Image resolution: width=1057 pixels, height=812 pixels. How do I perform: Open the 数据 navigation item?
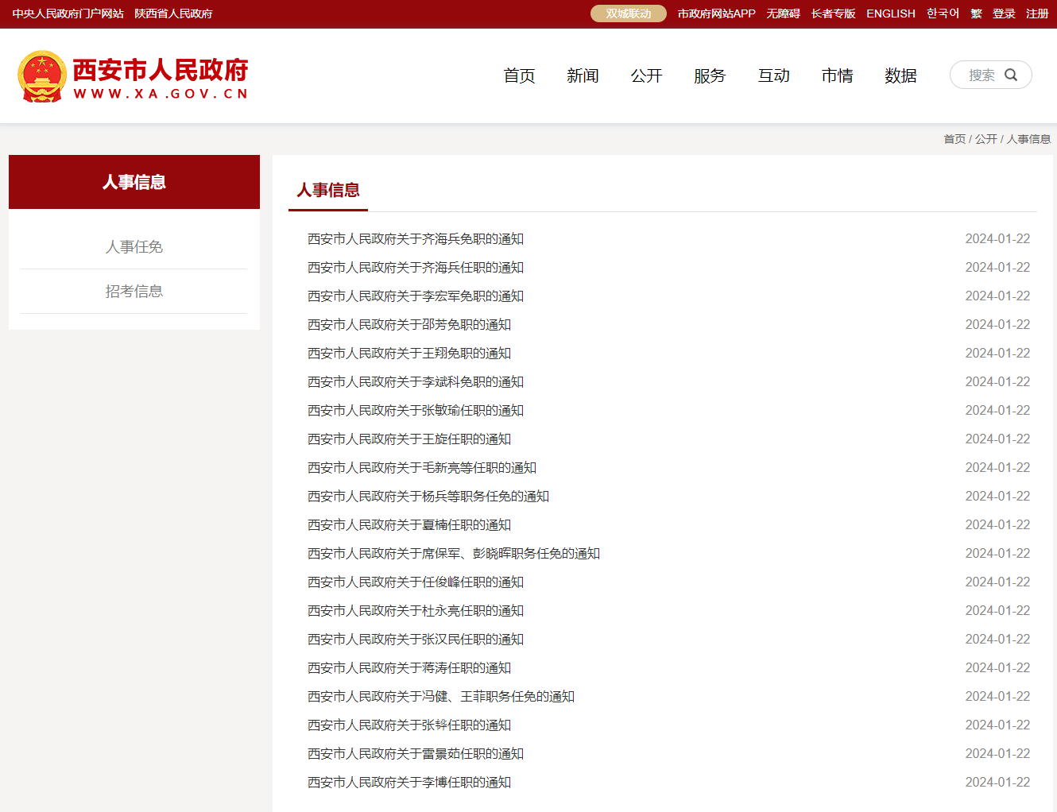[x=900, y=75]
